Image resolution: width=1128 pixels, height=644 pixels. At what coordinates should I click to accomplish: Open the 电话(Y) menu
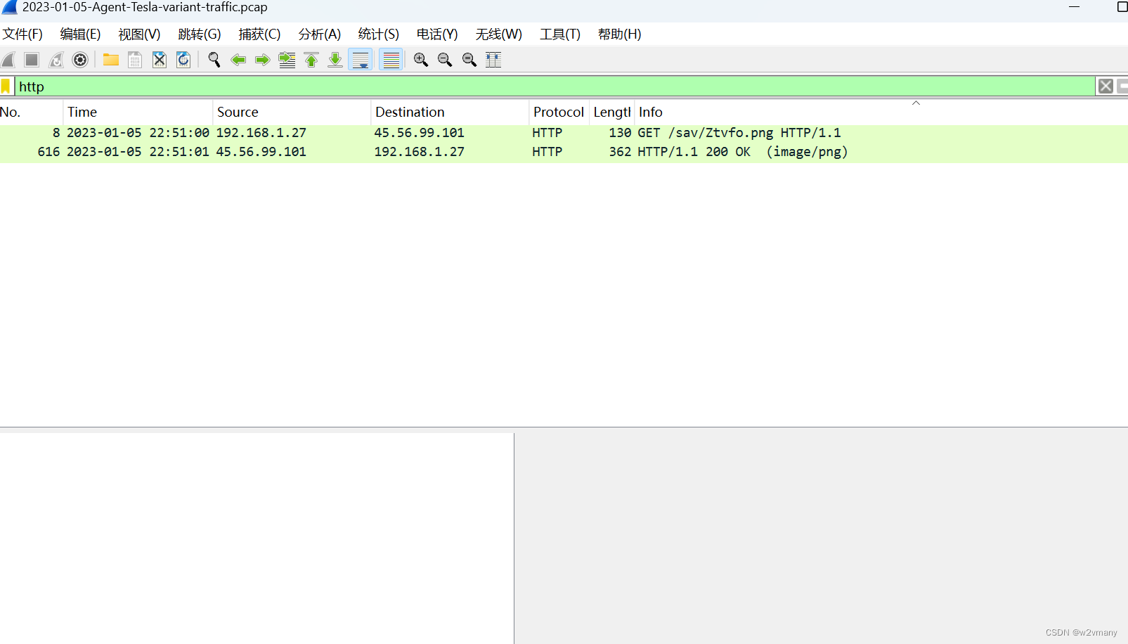pos(437,34)
